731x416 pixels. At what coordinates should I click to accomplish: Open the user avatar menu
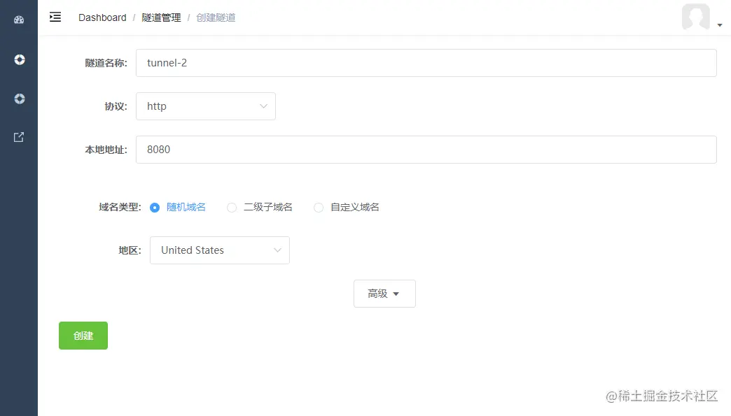pos(695,17)
